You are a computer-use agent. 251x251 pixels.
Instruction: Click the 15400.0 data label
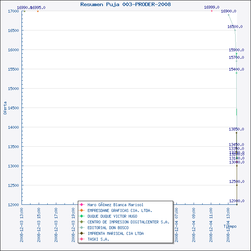tap(236, 69)
